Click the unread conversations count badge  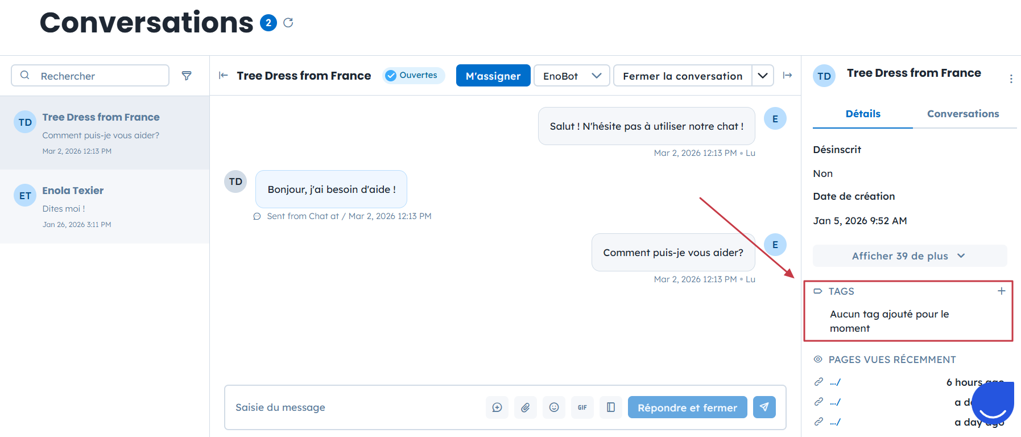[x=268, y=23]
